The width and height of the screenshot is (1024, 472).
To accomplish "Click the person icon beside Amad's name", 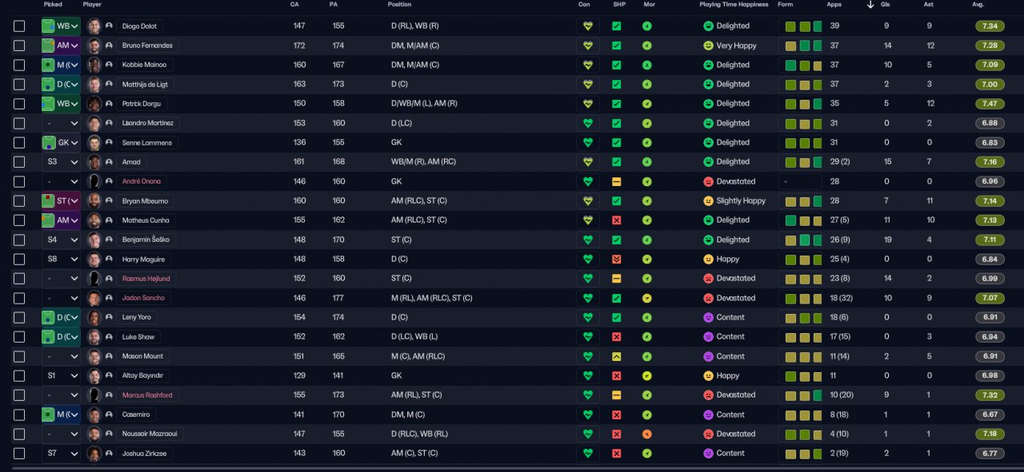I will [109, 162].
